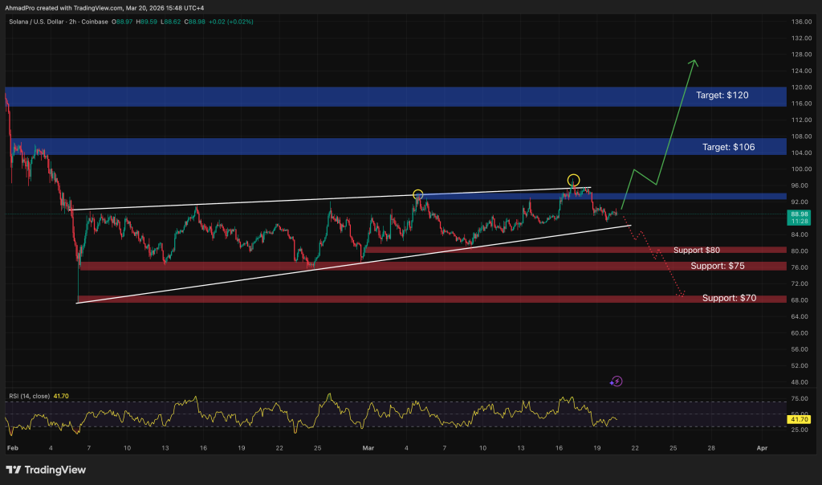This screenshot has width=822, height=485.
Task: Click the red dotted arrow tip near $70 support
Action: tap(682, 295)
